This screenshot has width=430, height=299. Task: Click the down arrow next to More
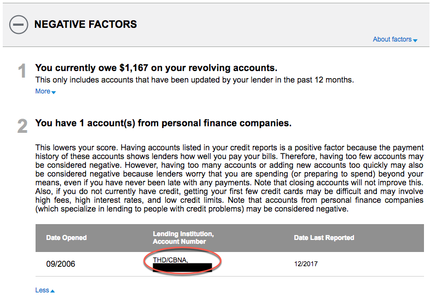pyautogui.click(x=54, y=92)
